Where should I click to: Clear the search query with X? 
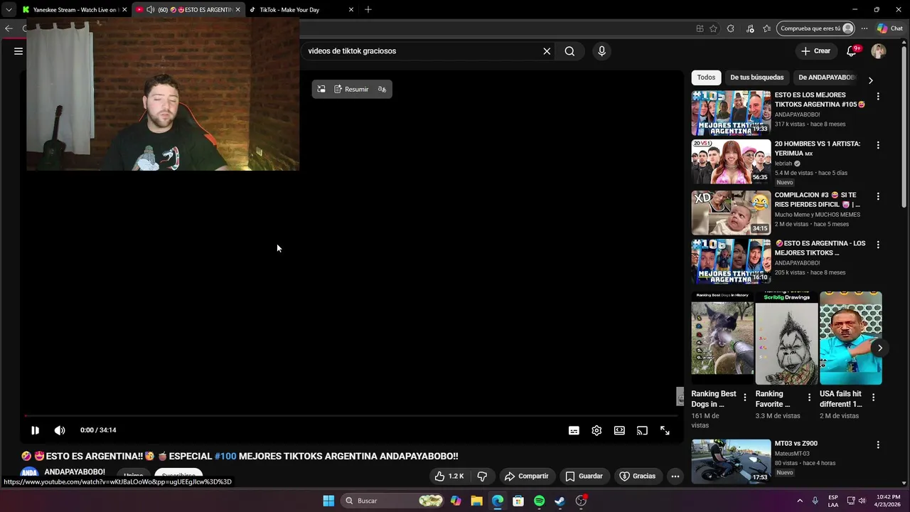[x=547, y=51]
